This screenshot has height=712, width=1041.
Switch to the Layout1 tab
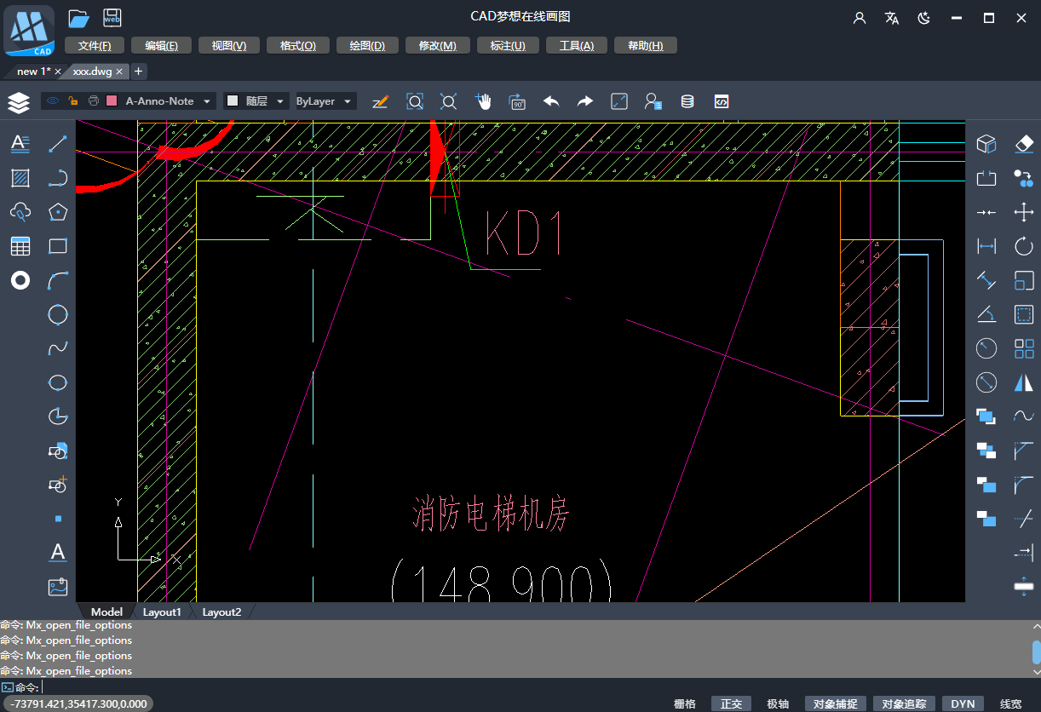point(162,612)
